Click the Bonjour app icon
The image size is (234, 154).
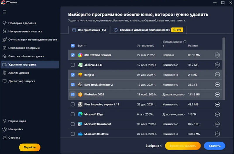(80, 75)
